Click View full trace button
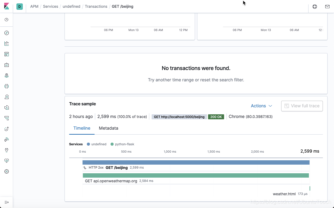This screenshot has width=334, height=208. 302,106
